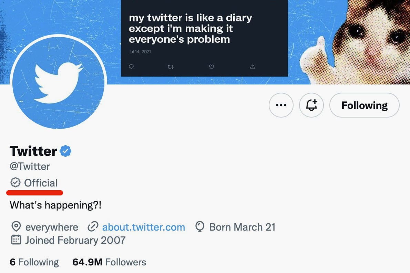Image resolution: width=410 pixels, height=273 pixels.
Task: View the 6 Following list
Action: coord(34,262)
